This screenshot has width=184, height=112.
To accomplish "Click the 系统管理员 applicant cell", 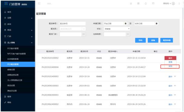I will point(113,95).
